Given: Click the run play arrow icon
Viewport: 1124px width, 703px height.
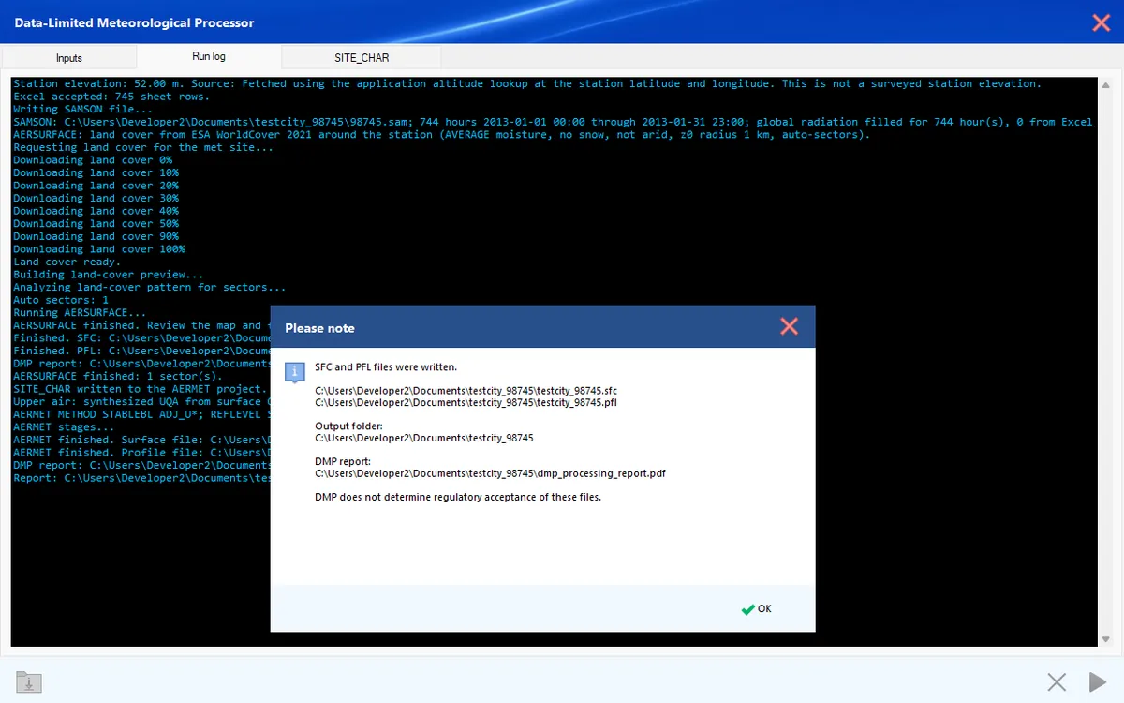Looking at the screenshot, I should click(x=1097, y=682).
